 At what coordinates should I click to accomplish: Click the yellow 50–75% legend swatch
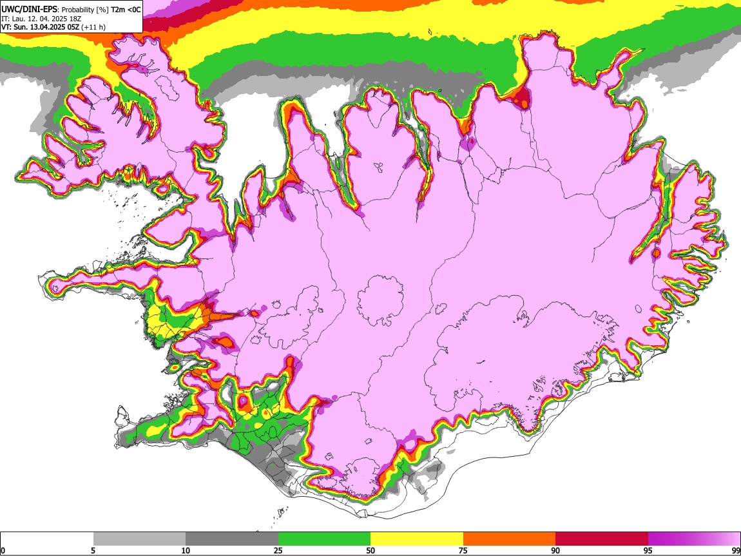pyautogui.click(x=417, y=539)
